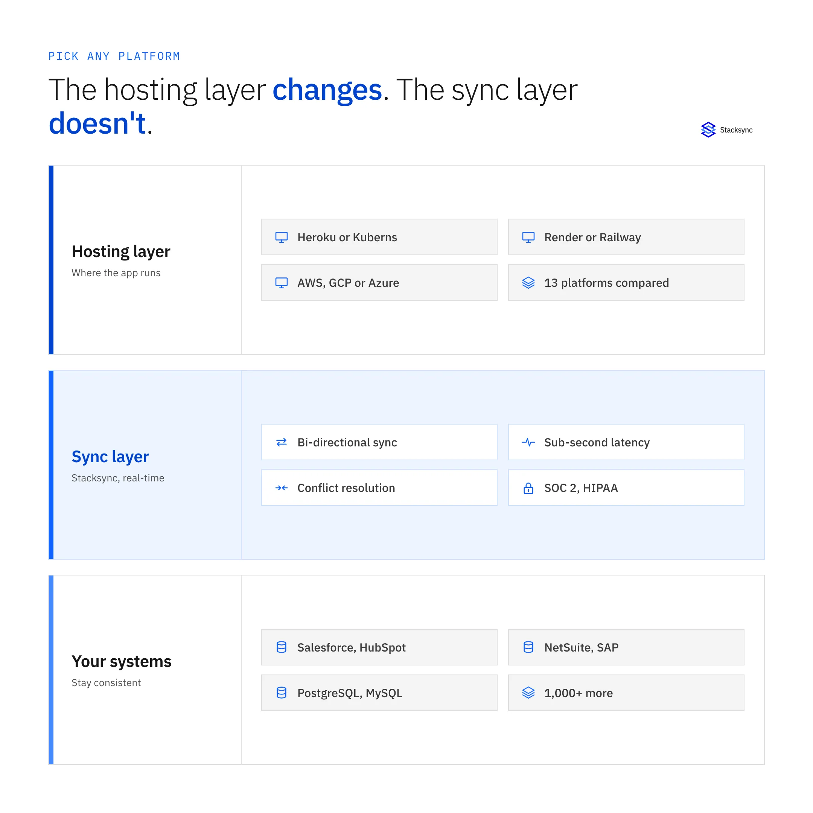Click the database icon beside NetSuite, SAP
This screenshot has width=813, height=813.
[x=528, y=647]
